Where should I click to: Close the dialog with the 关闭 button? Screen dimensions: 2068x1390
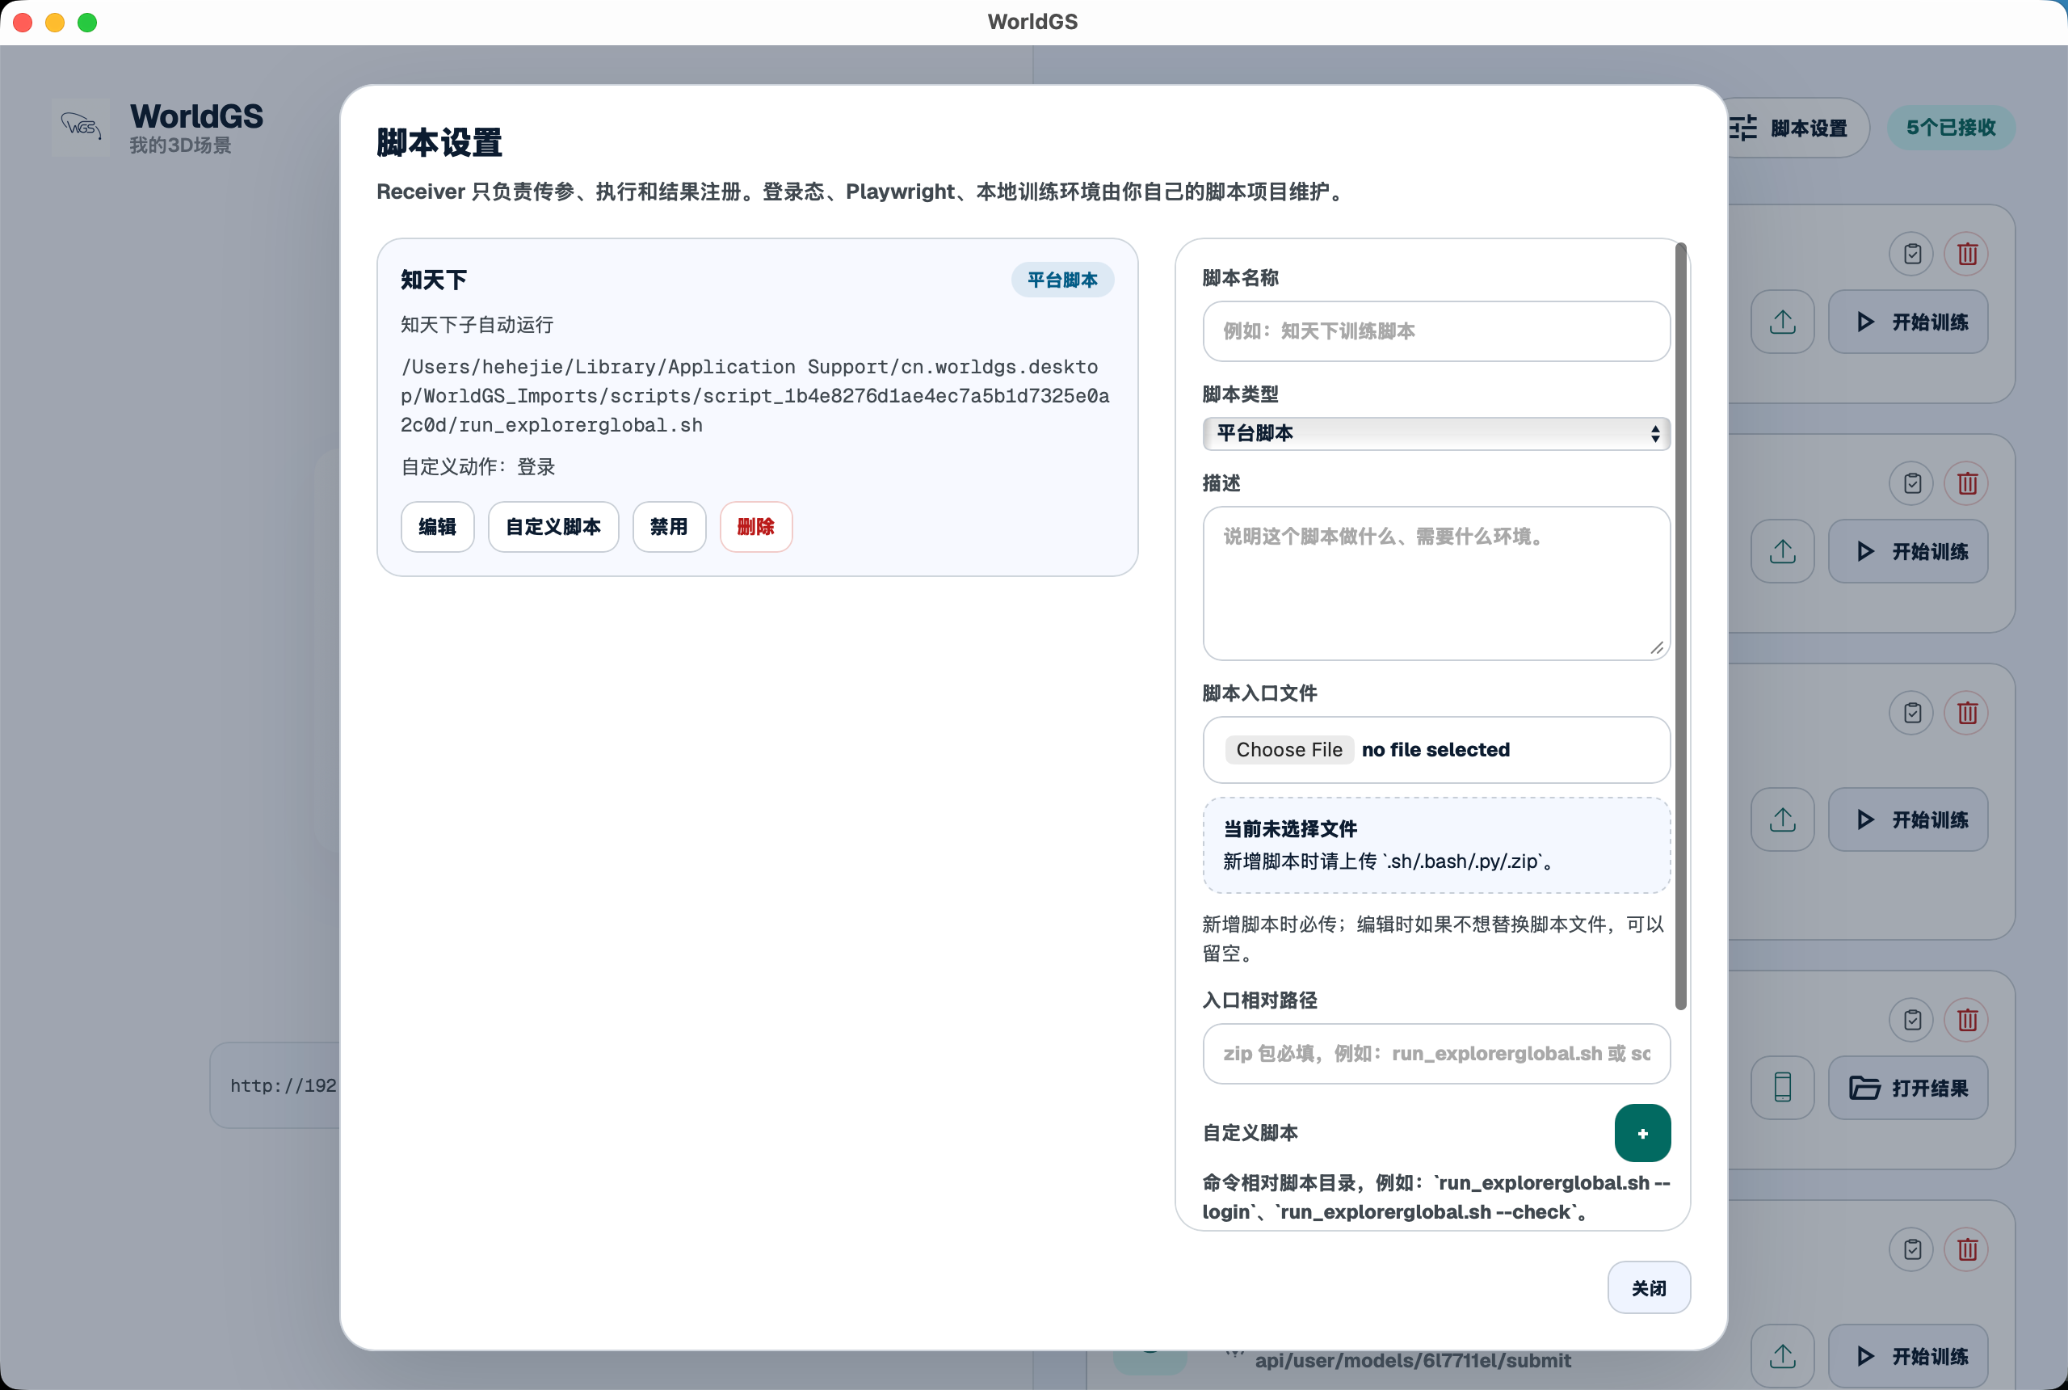click(x=1648, y=1288)
